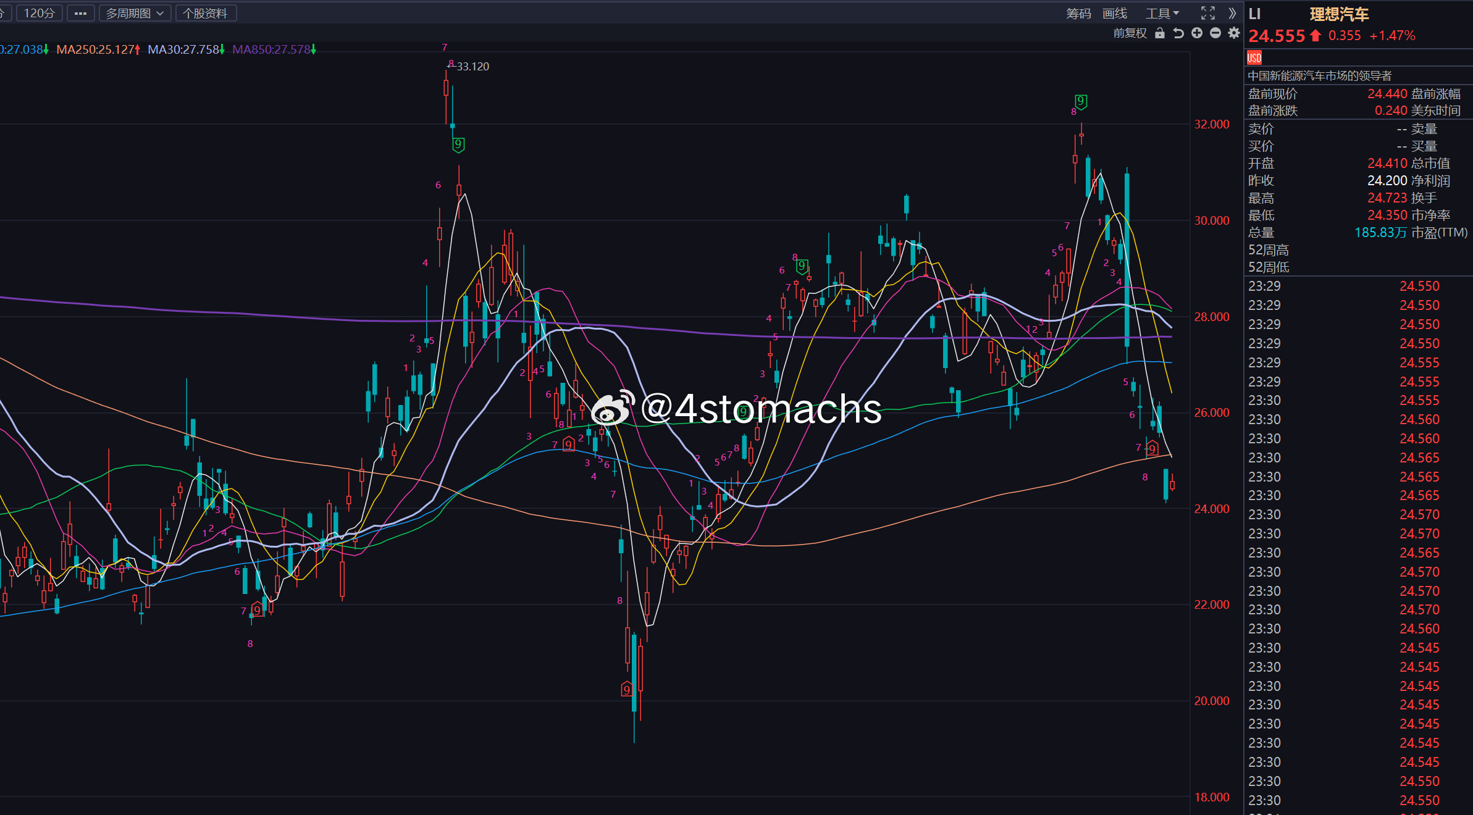Select the 120分 time period
The width and height of the screenshot is (1473, 815).
point(39,13)
